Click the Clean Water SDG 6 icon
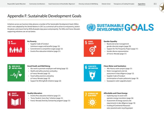164x126 pixels. 92,73
